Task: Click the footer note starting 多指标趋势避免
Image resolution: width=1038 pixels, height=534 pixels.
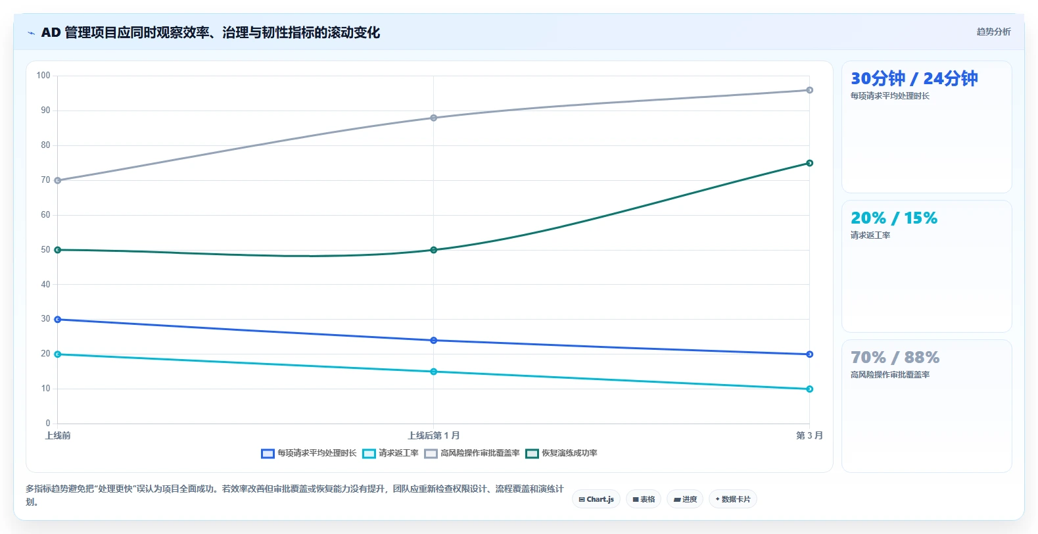Action: point(295,495)
